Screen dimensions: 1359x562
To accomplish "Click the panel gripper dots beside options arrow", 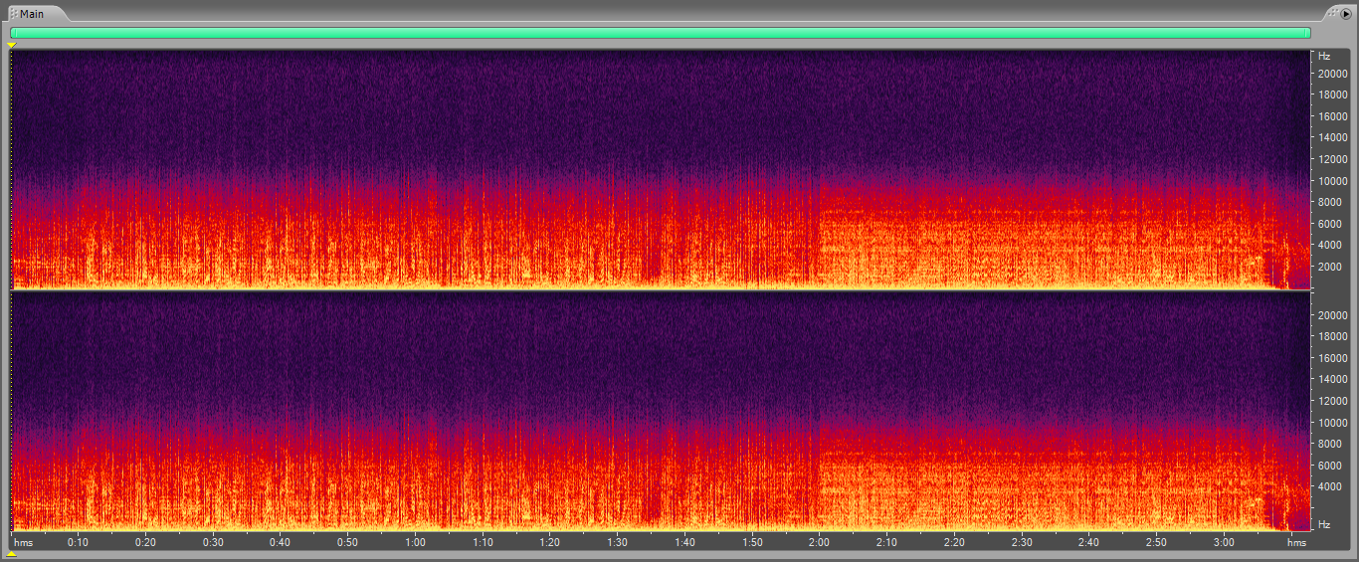I will (1331, 14).
